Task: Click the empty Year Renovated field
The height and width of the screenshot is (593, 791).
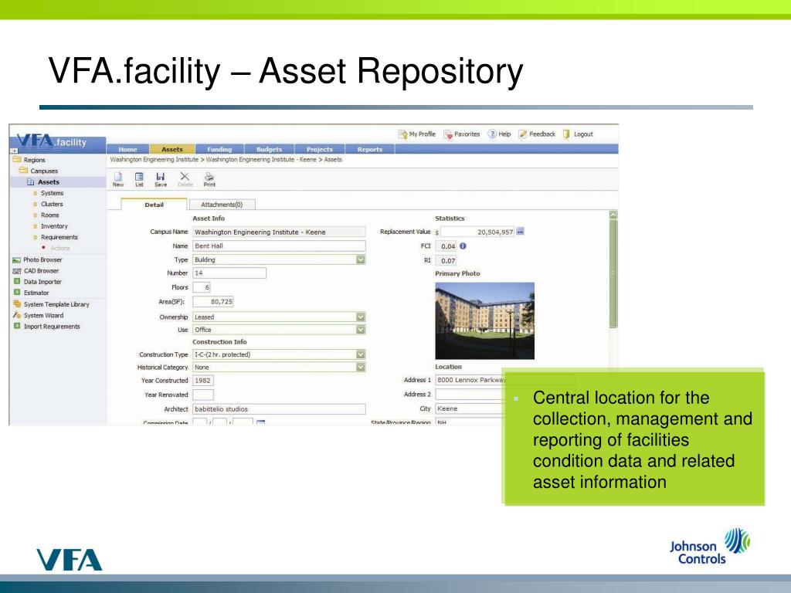Action: tap(203, 395)
